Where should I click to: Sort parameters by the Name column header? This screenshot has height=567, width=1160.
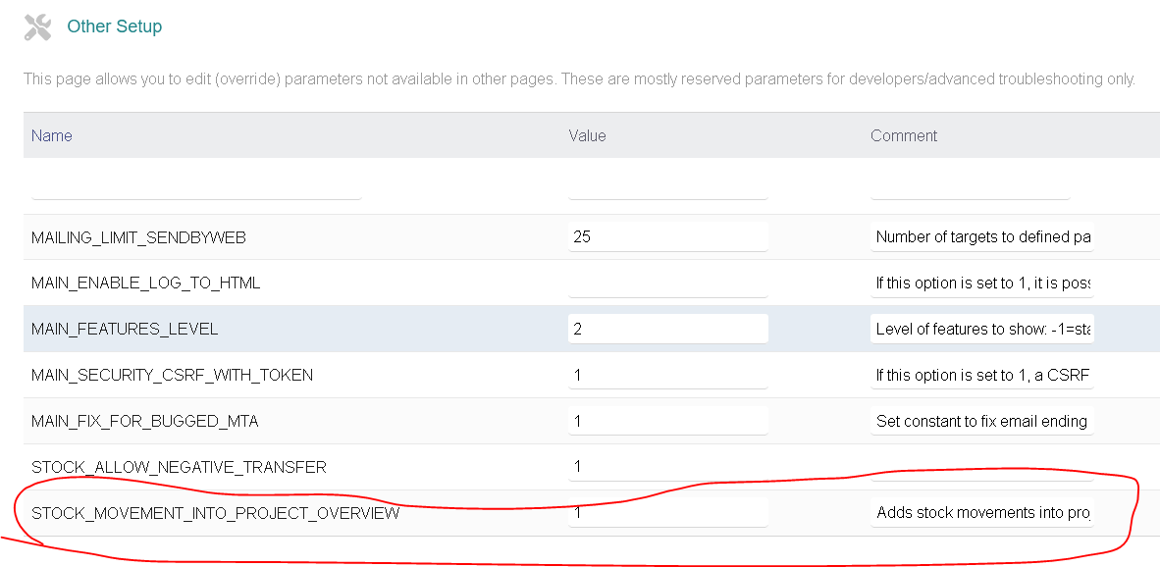(52, 135)
